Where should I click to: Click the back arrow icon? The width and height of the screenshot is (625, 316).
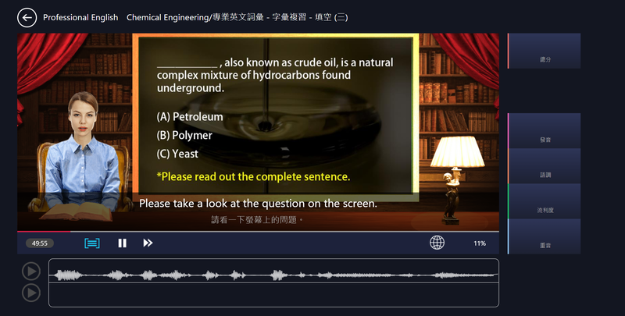coord(27,17)
